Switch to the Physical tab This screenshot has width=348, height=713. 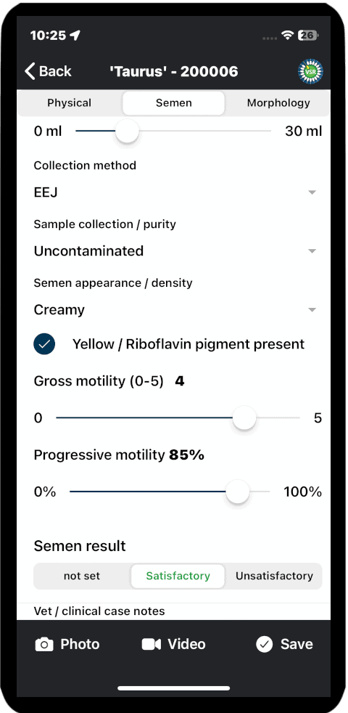click(70, 103)
